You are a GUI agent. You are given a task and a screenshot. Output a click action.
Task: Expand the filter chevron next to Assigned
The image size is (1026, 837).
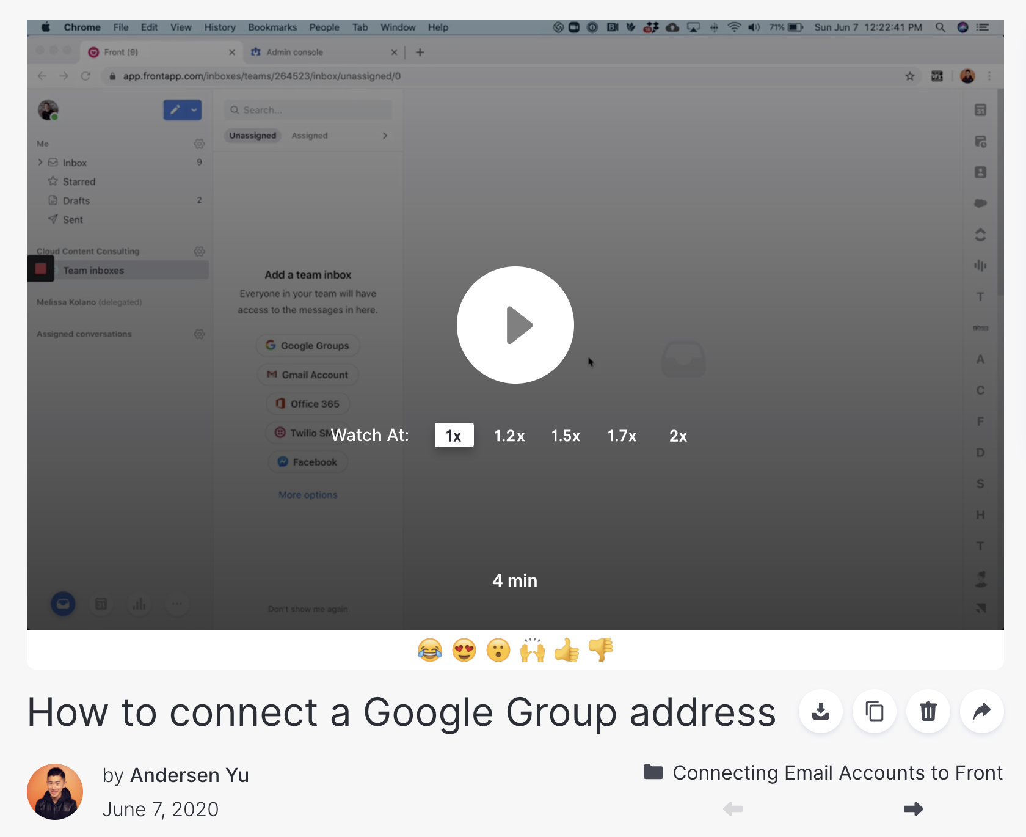pyautogui.click(x=385, y=136)
